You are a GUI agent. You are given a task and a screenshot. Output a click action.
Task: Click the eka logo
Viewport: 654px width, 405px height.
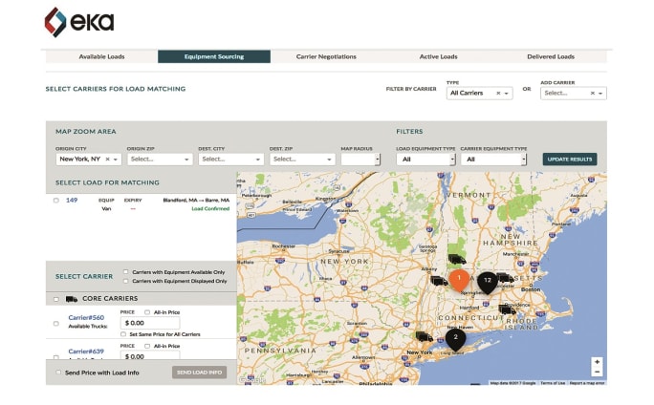click(79, 21)
